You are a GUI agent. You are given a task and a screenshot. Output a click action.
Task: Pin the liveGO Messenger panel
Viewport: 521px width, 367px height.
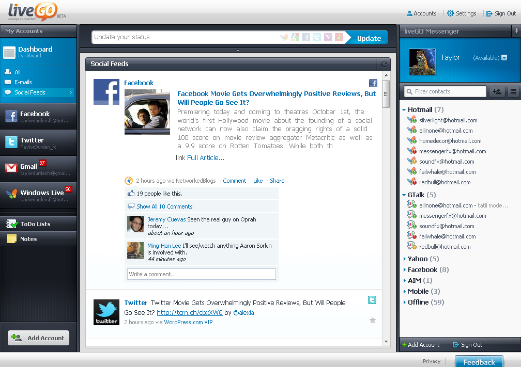pyautogui.click(x=516, y=31)
